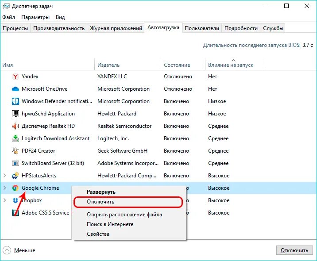Switch to the Пользователи tab
The height and width of the screenshot is (261, 317).
[x=202, y=28]
